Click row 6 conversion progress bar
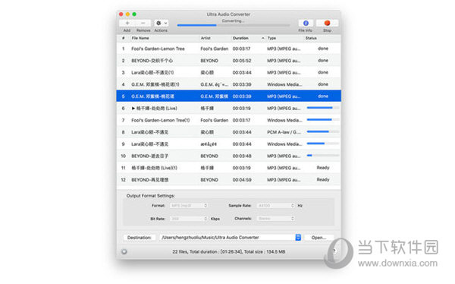 (x=323, y=108)
